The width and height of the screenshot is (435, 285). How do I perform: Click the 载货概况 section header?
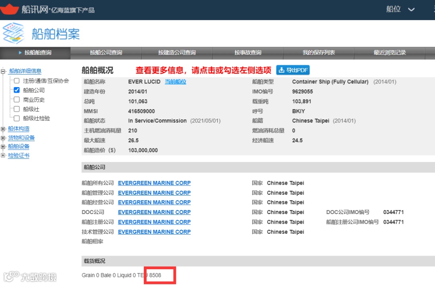coord(258,261)
